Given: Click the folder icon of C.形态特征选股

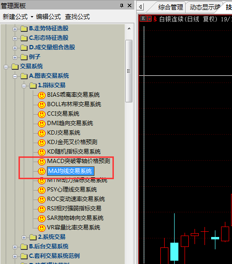Looking at the screenshot, I should (24, 38).
